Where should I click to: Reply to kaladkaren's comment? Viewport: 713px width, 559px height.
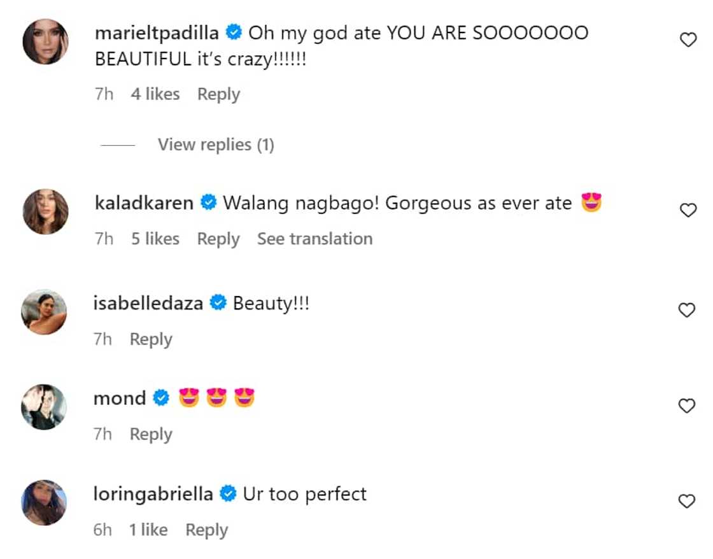click(218, 239)
